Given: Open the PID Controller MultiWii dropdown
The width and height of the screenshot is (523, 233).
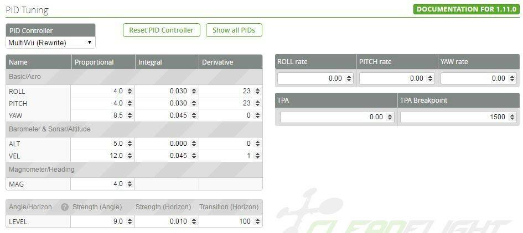Looking at the screenshot, I should (x=51, y=43).
